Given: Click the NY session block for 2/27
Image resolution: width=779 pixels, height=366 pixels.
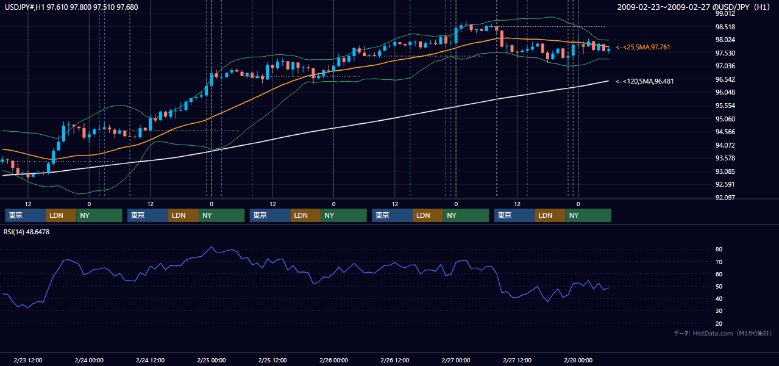Looking at the screenshot, I should 589,215.
